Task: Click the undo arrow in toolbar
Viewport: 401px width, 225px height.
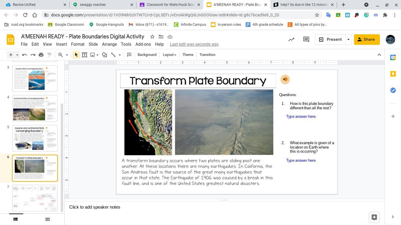Action: (x=25, y=55)
